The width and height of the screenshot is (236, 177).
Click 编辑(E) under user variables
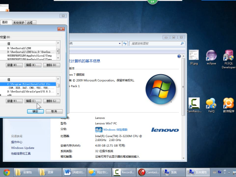tap(33, 65)
